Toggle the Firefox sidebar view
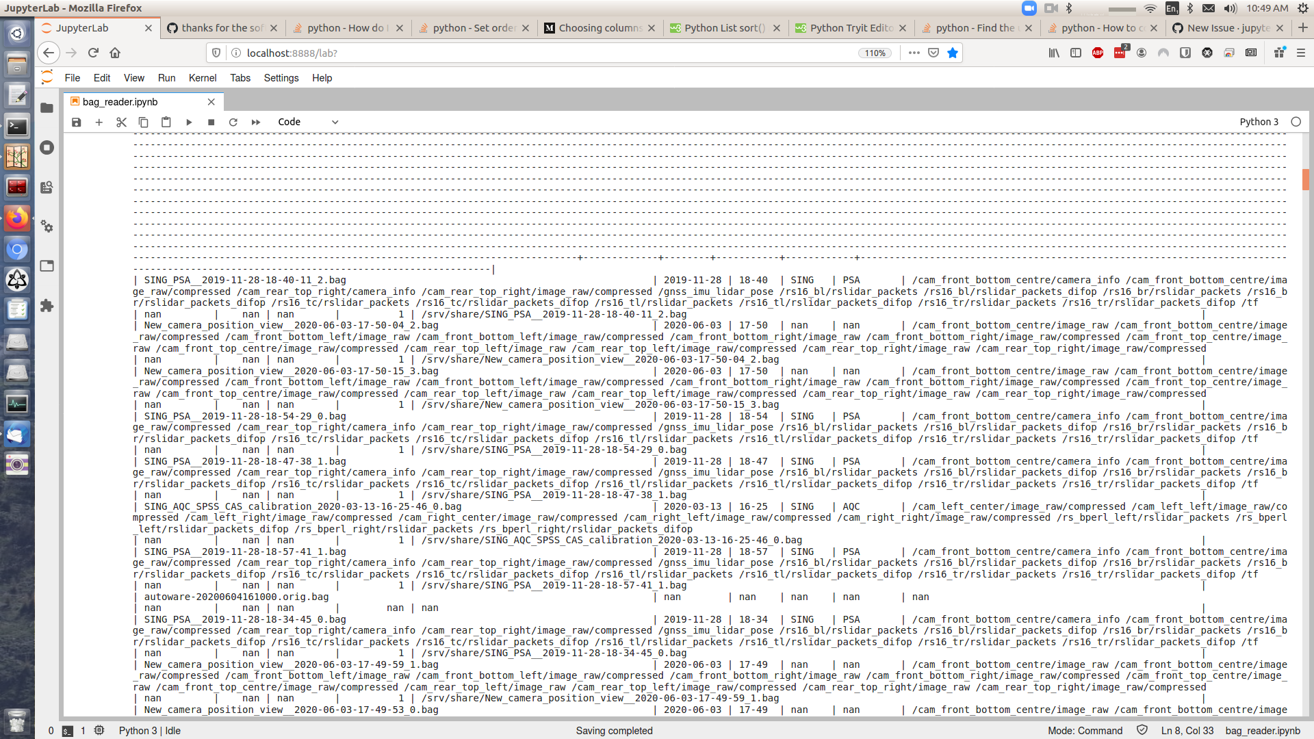The width and height of the screenshot is (1314, 739). pyautogui.click(x=1077, y=53)
